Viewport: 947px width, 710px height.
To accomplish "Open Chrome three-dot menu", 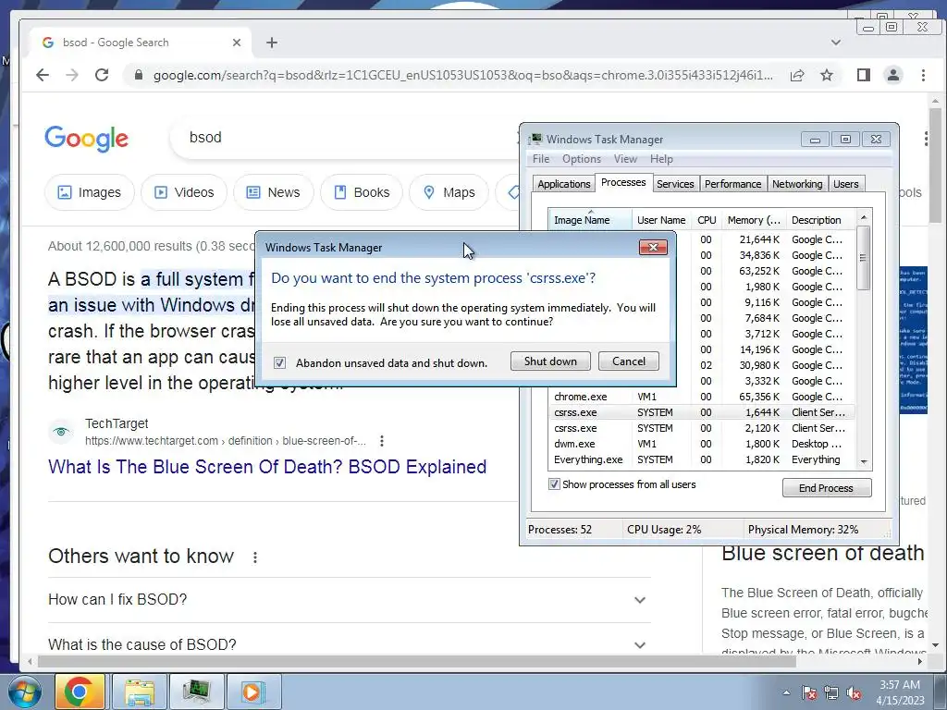I will (923, 75).
